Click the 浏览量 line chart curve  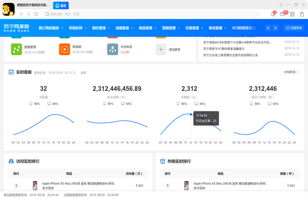[43, 125]
